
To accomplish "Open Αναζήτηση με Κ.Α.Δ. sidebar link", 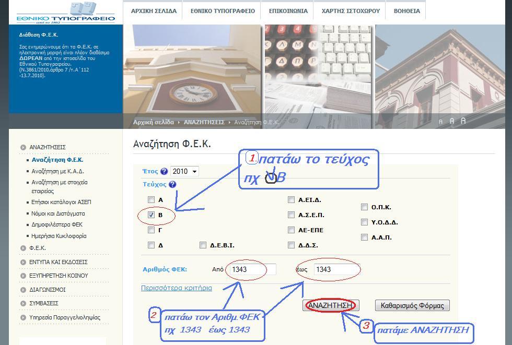I will (x=57, y=171).
